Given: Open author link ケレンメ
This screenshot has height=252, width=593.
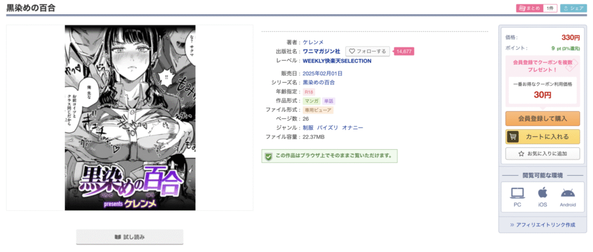Looking at the screenshot, I should (x=313, y=42).
